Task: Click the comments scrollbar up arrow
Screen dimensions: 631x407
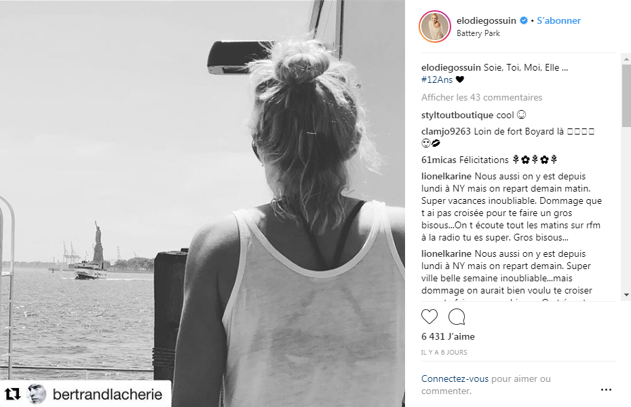Action: pyautogui.click(x=626, y=59)
